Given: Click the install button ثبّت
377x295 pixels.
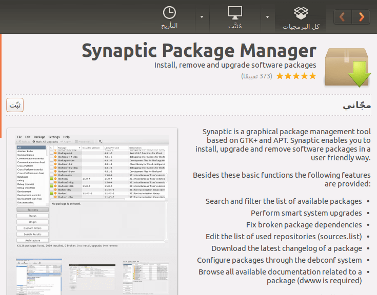Looking at the screenshot, I should (15, 105).
